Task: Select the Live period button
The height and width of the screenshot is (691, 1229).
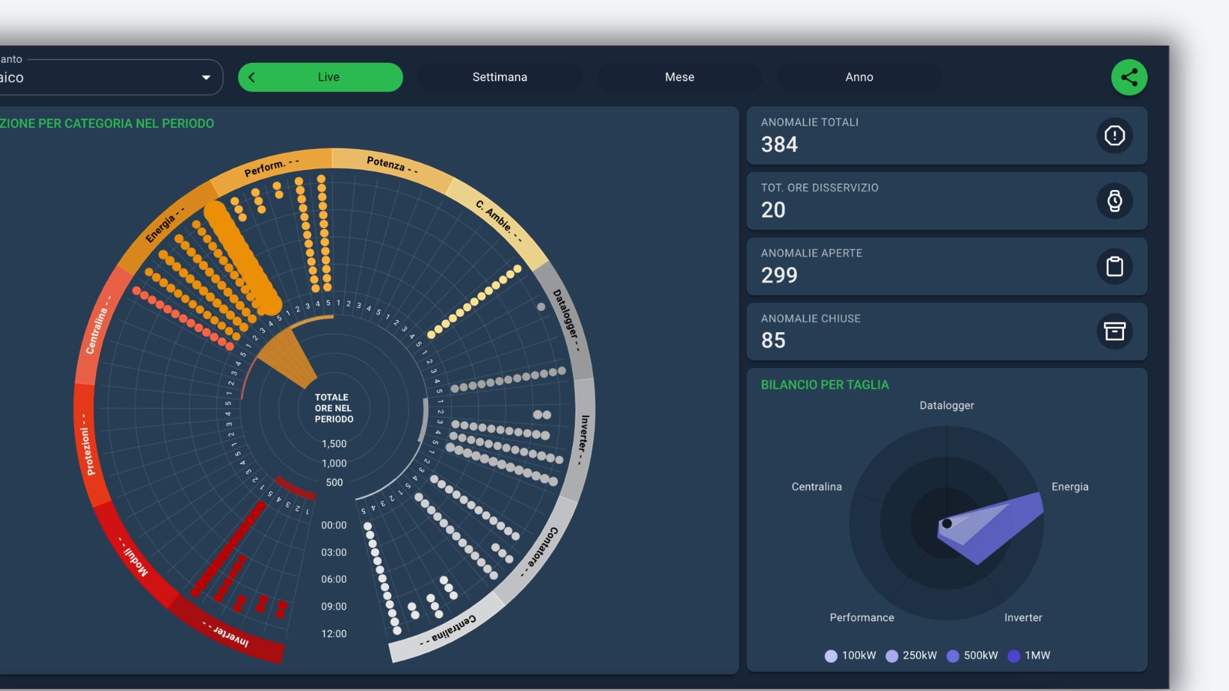Action: (x=328, y=77)
